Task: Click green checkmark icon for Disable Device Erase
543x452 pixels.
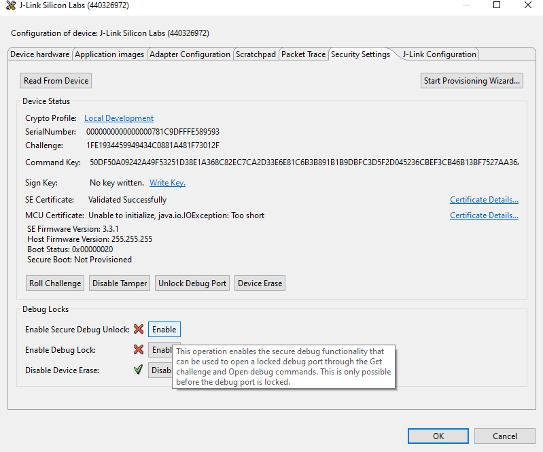Action: (138, 370)
